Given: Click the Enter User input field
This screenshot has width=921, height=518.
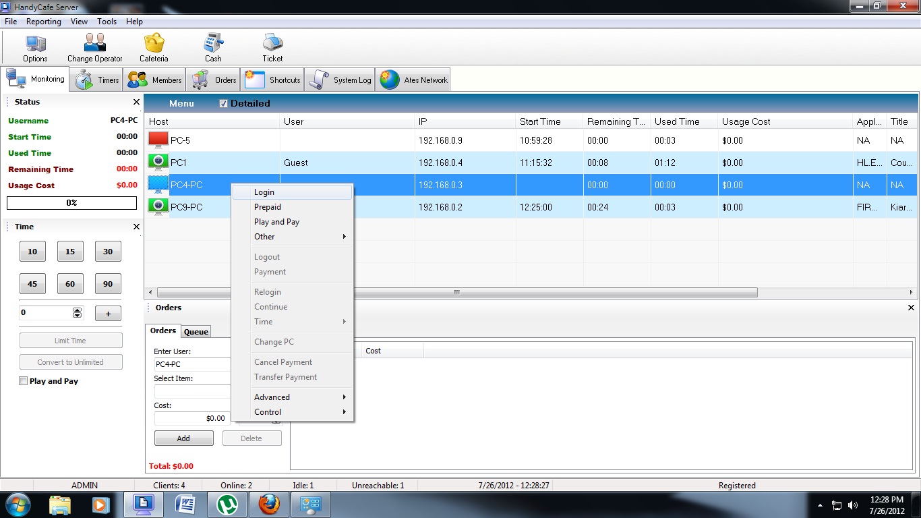Looking at the screenshot, I should (x=192, y=364).
